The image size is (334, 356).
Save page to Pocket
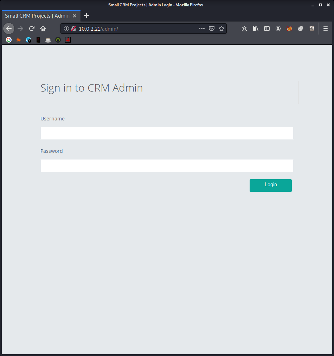212,29
